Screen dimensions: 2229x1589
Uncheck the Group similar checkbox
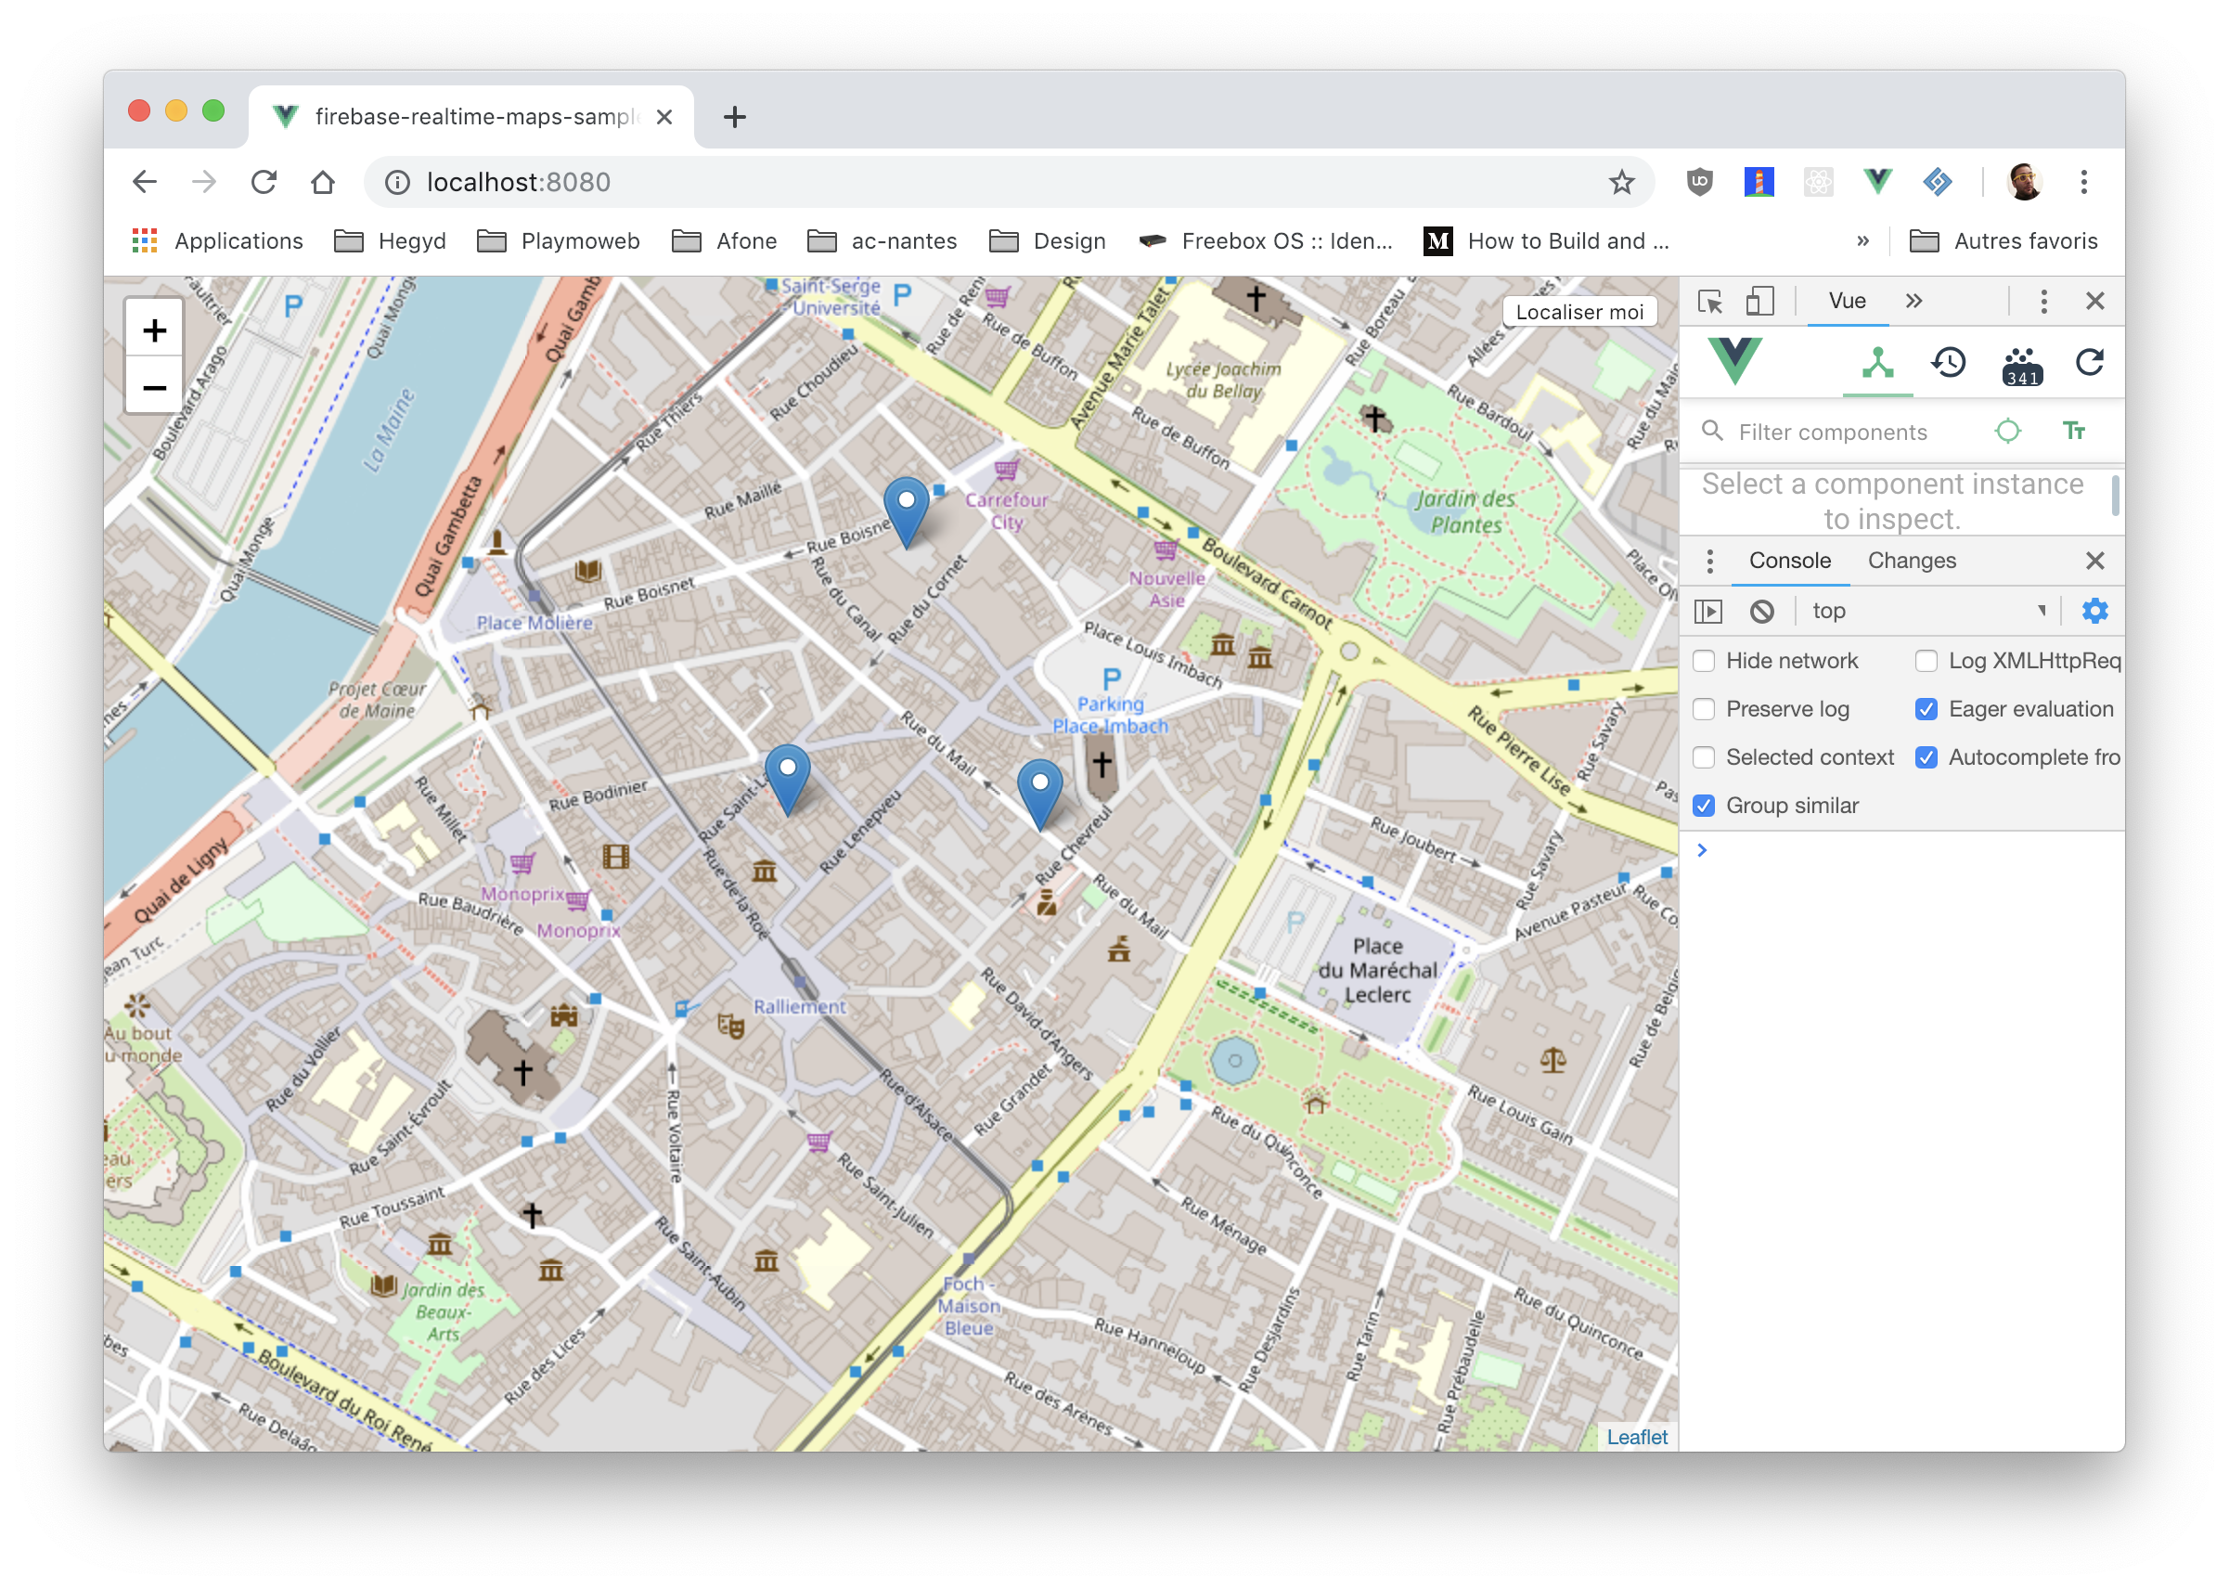(1704, 807)
